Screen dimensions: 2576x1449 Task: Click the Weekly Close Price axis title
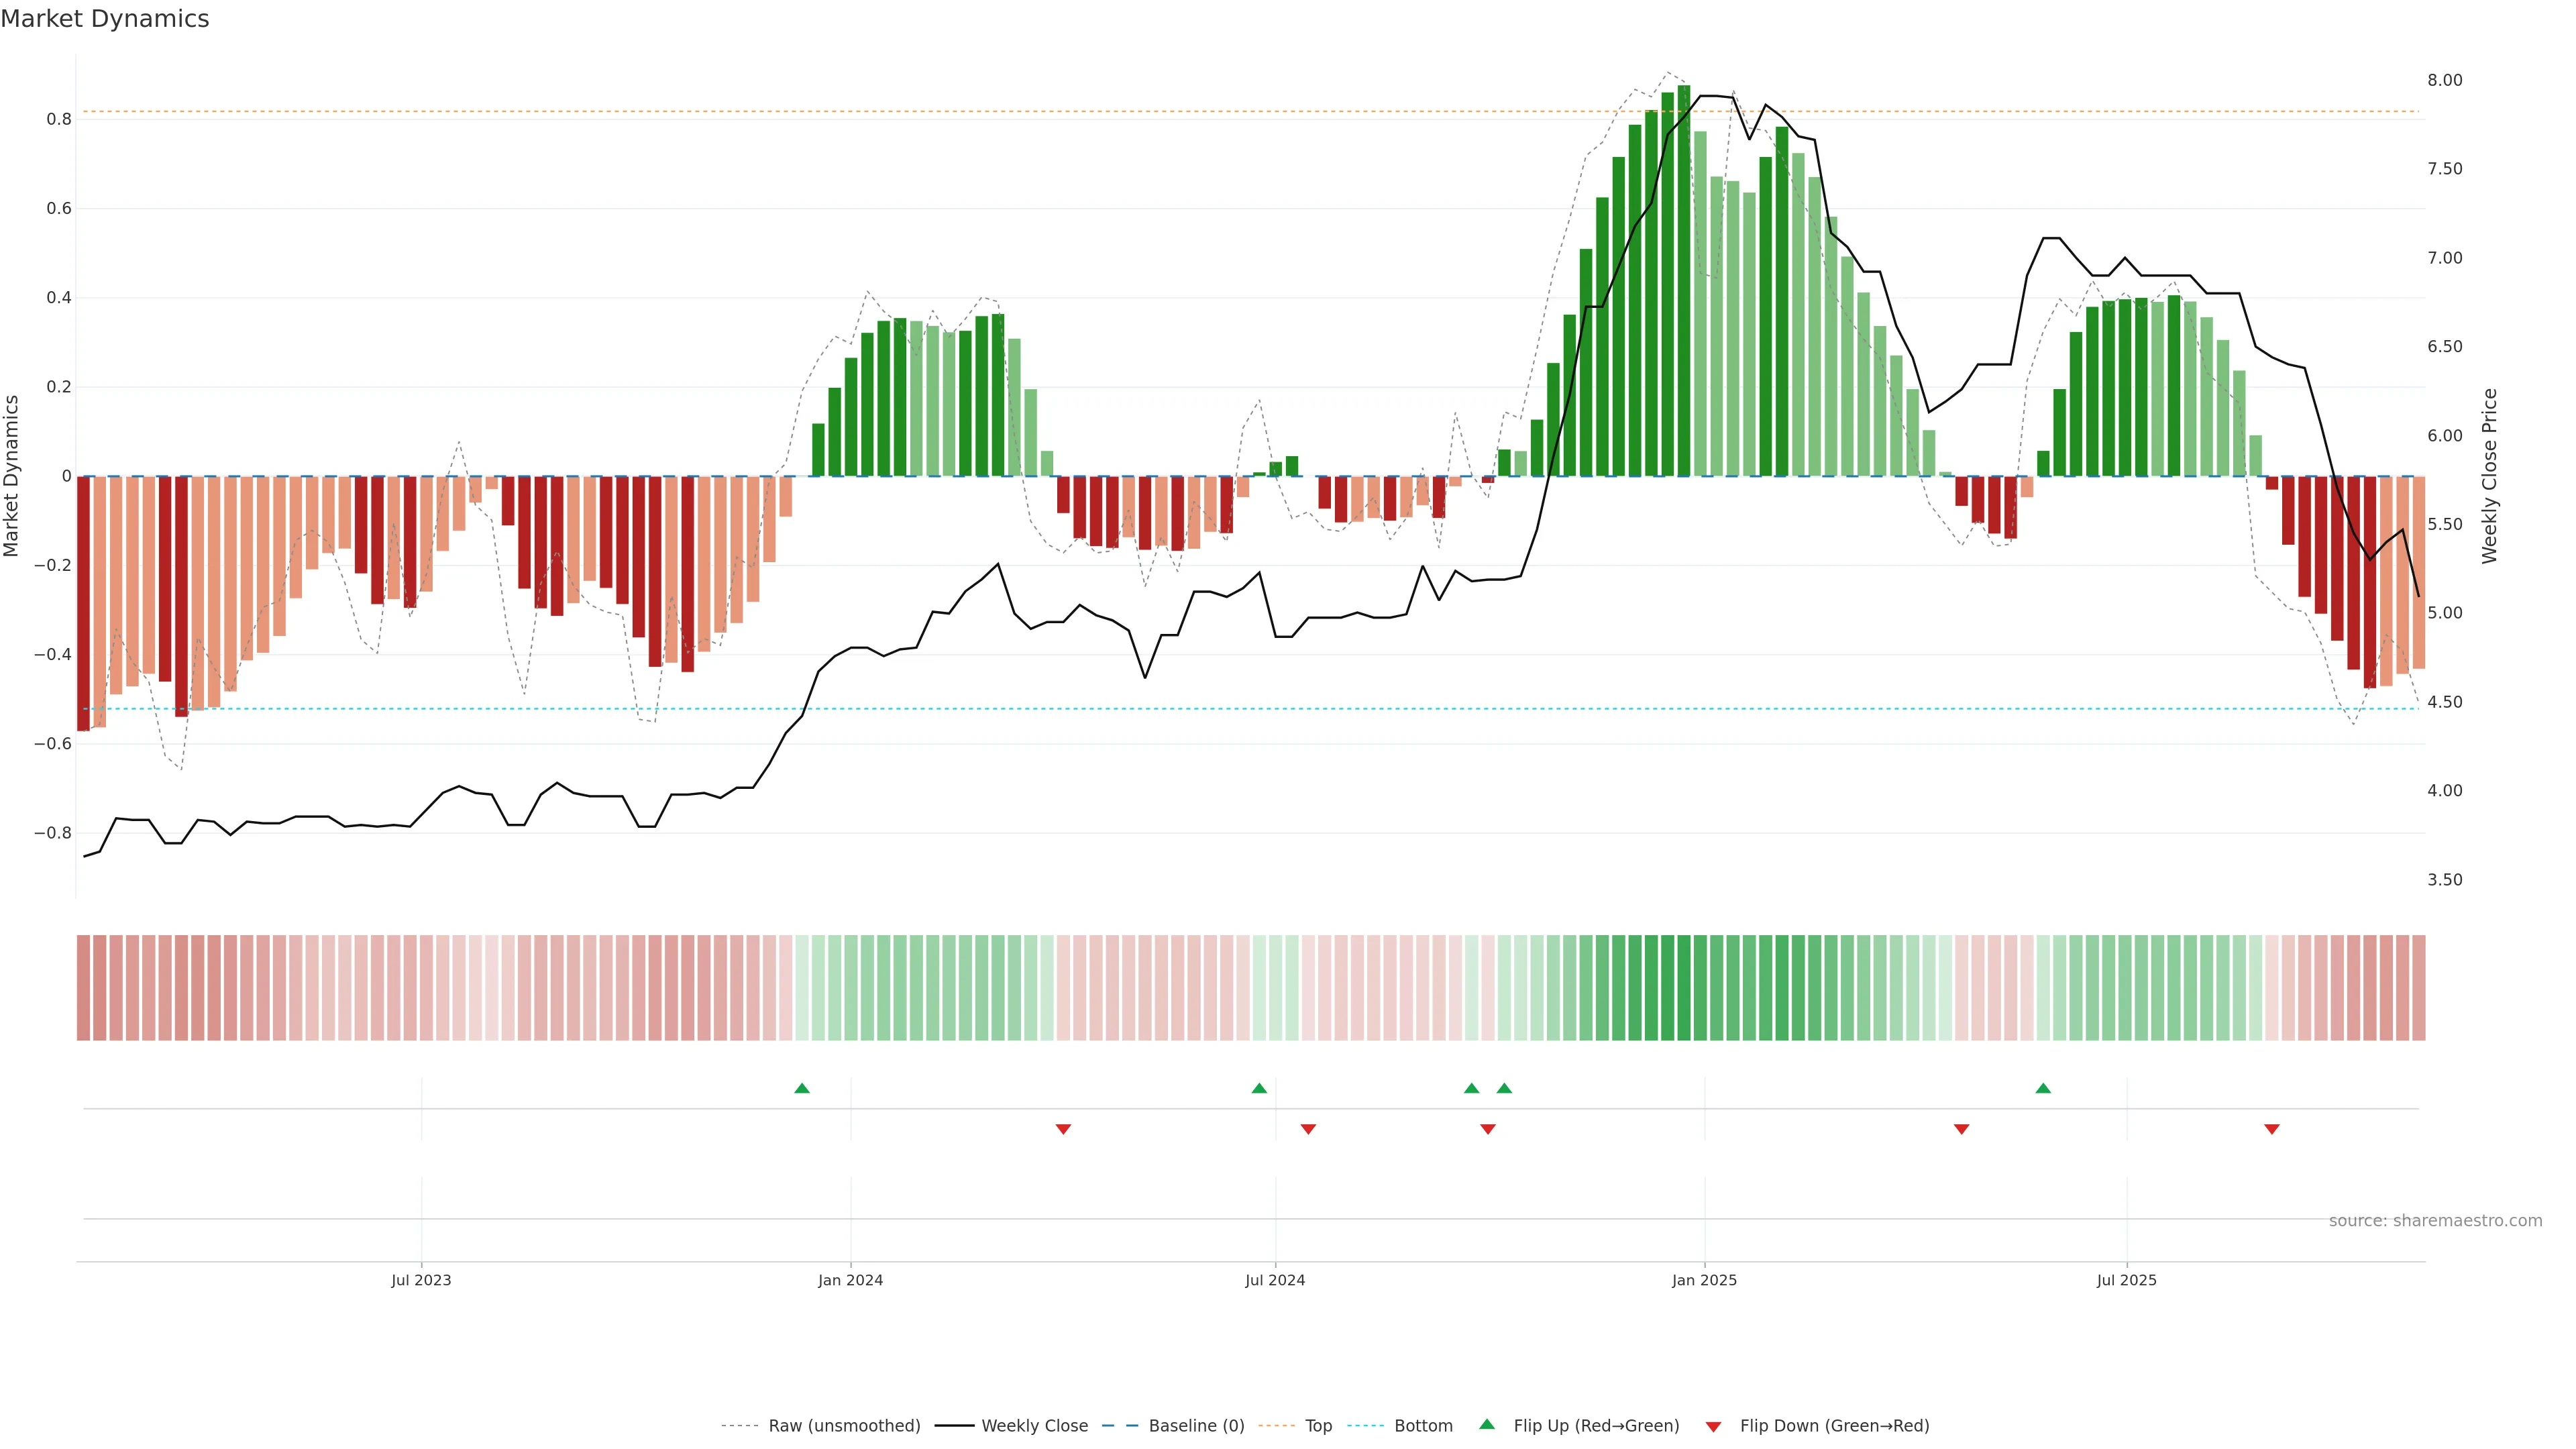click(x=2489, y=476)
